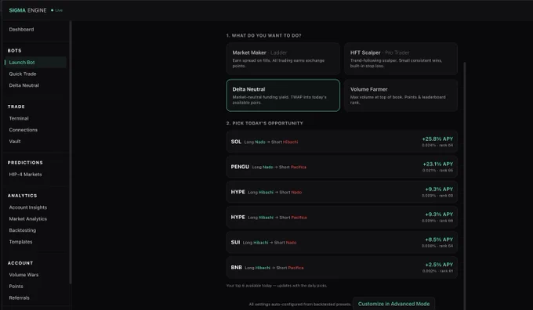
Task: Open Account Insights analytics
Action: click(x=28, y=207)
